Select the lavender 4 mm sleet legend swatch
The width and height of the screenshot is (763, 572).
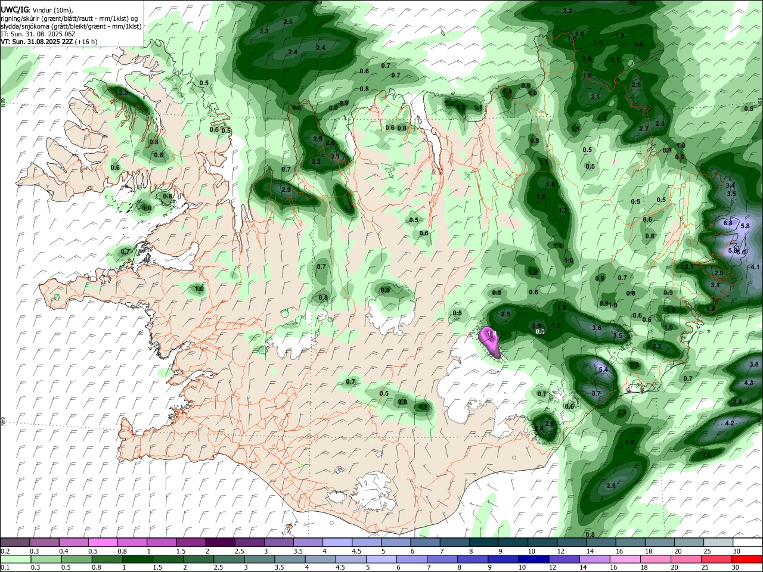(337, 542)
